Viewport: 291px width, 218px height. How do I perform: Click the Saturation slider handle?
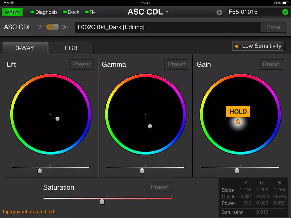(102, 202)
